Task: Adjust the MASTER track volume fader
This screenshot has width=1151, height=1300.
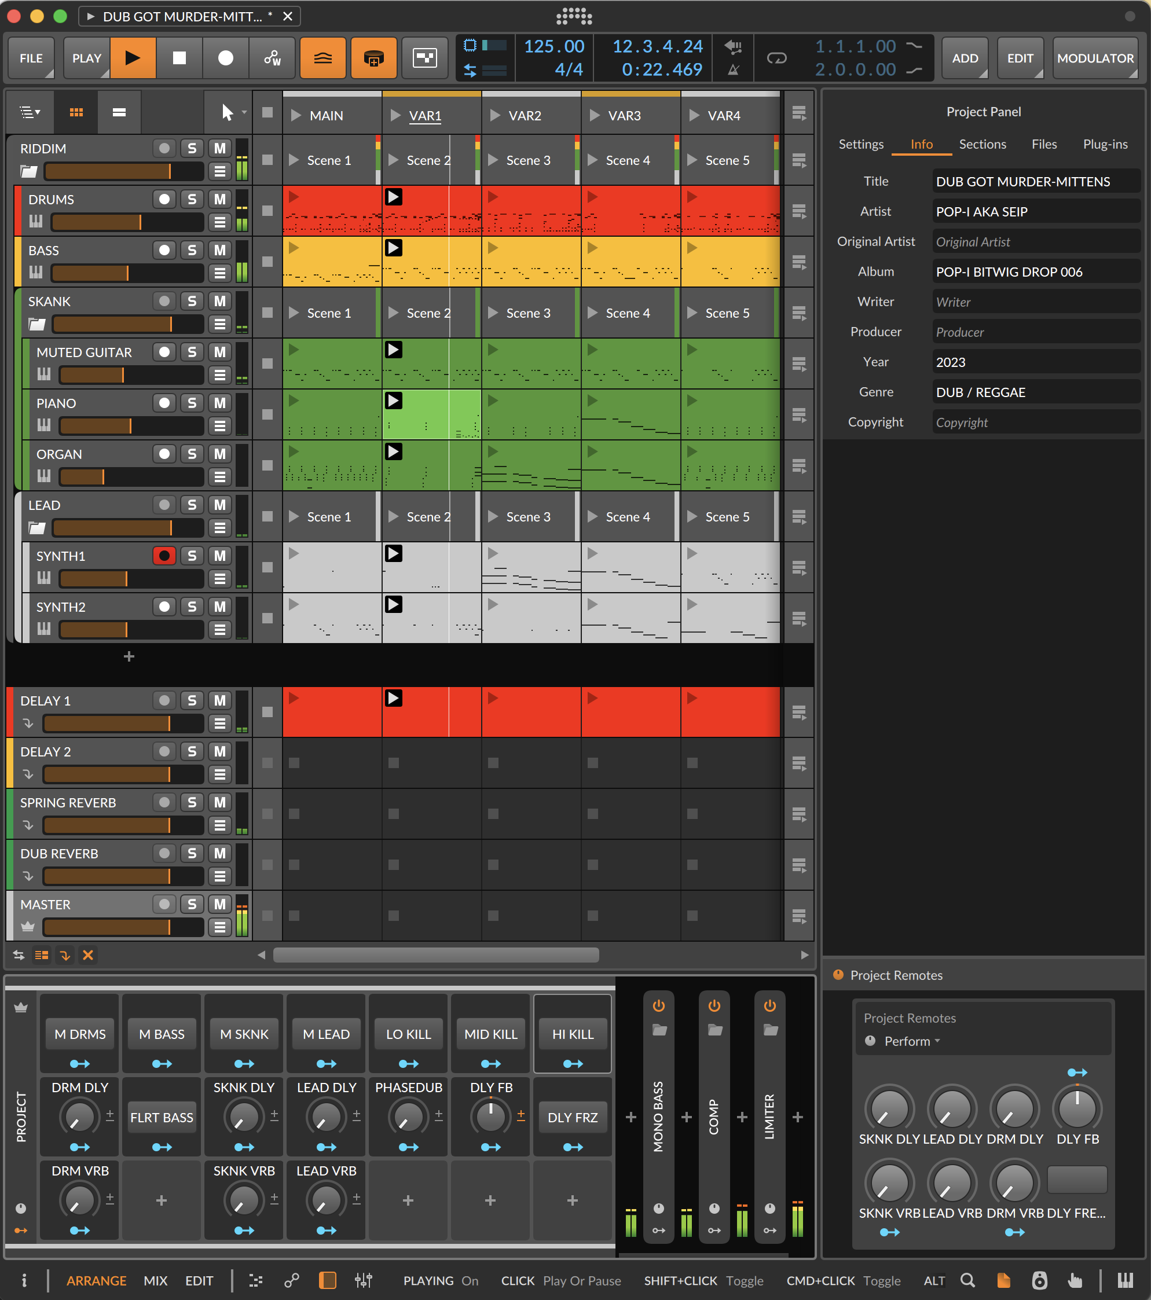Action: 123,927
